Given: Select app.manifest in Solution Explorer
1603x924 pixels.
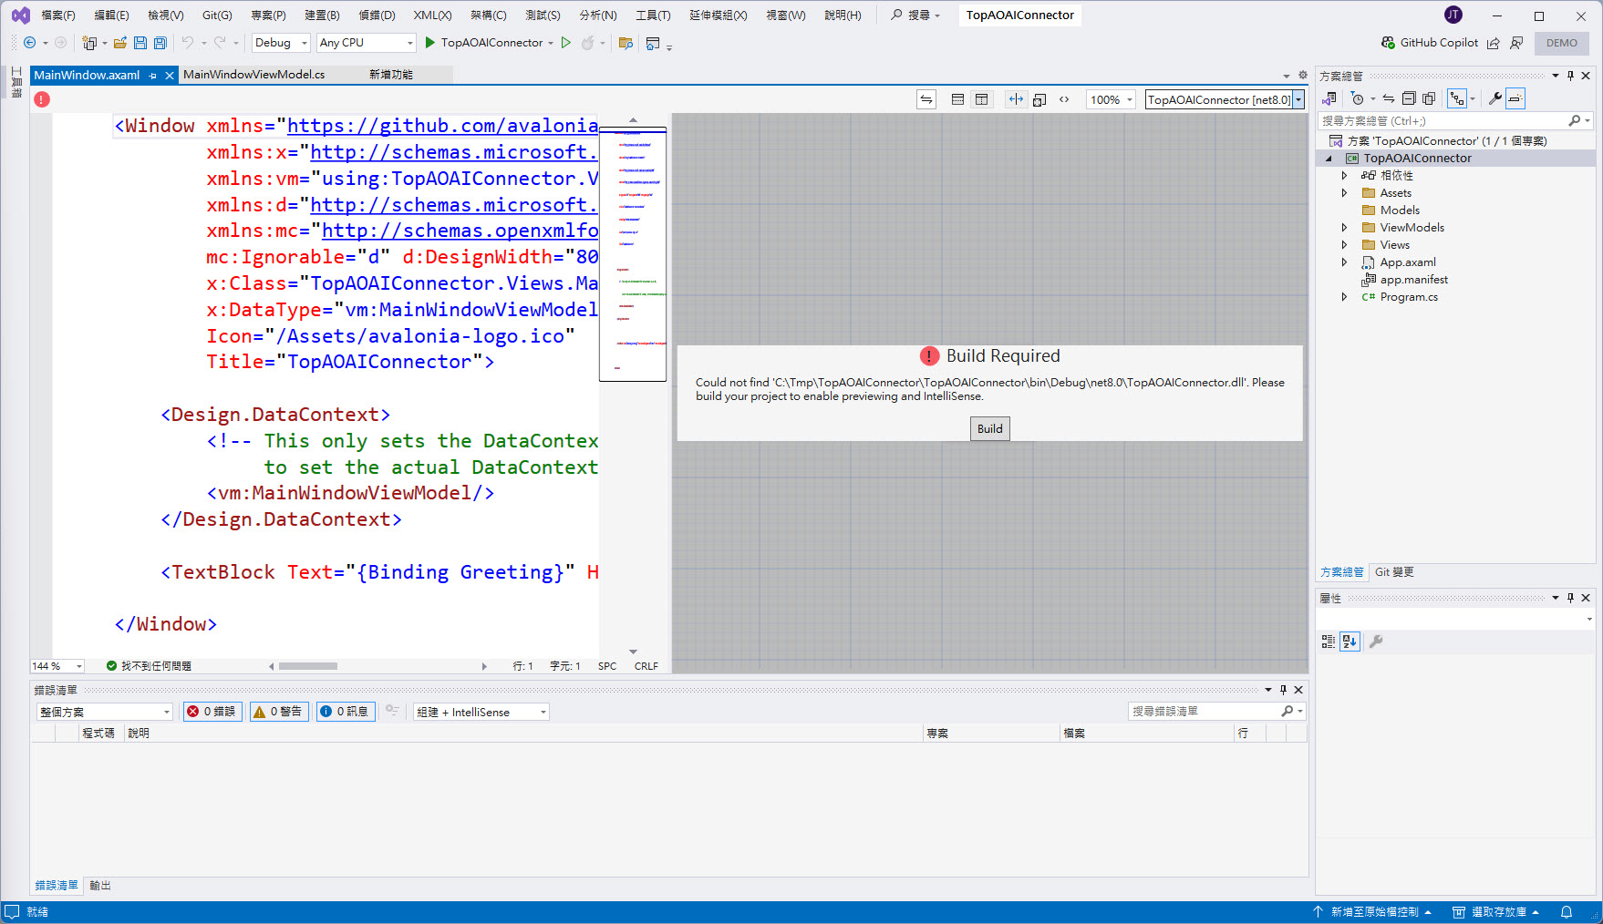Looking at the screenshot, I should (1413, 280).
